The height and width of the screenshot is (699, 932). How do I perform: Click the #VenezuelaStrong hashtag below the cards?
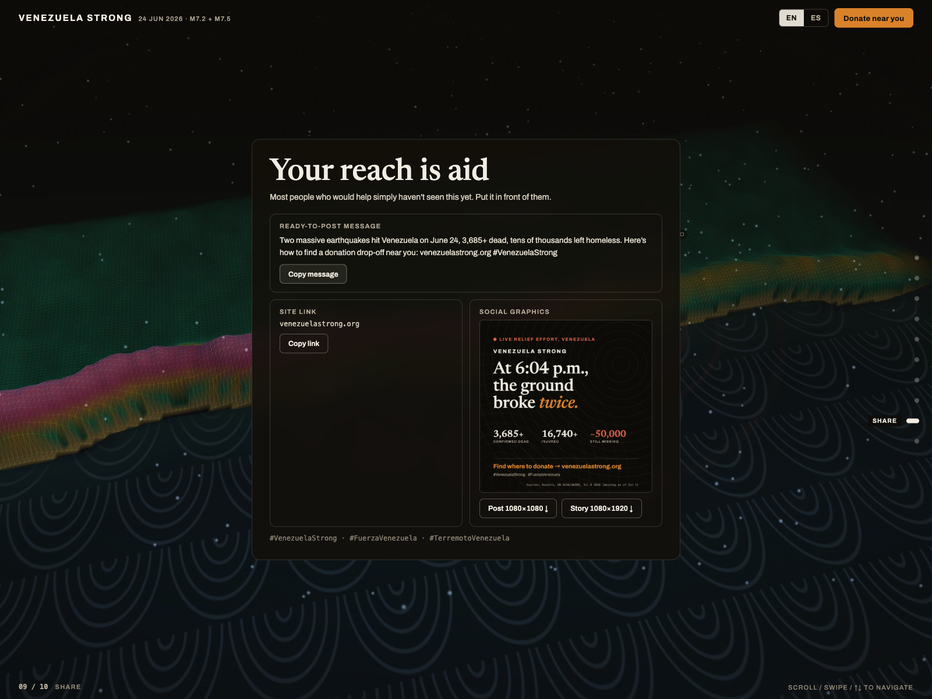click(303, 538)
